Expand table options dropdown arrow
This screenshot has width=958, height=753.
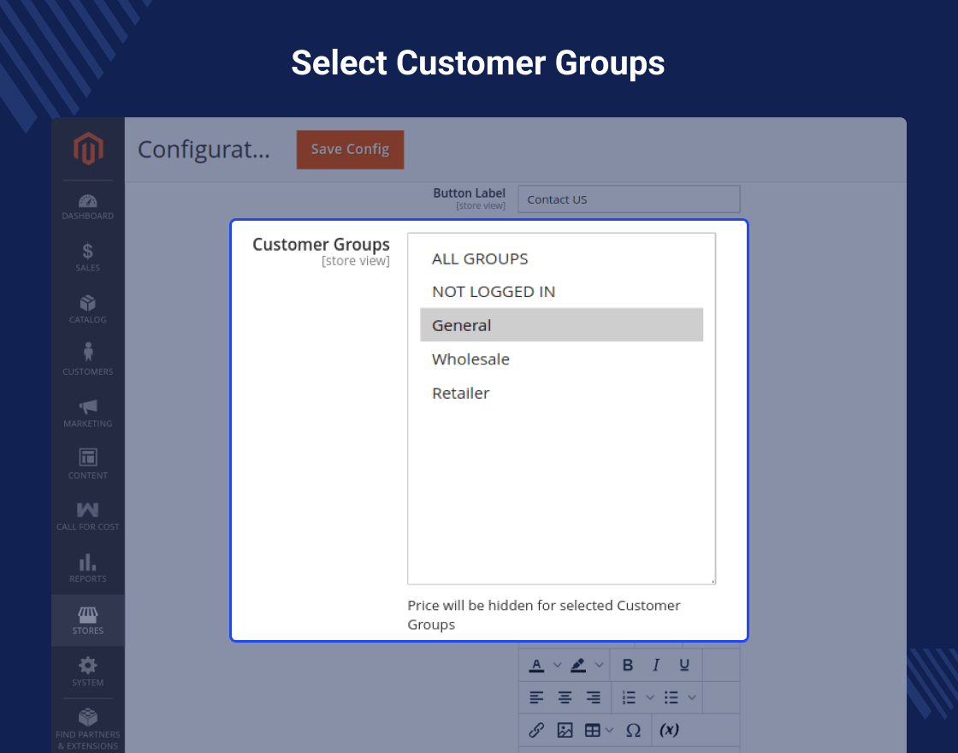(x=609, y=730)
